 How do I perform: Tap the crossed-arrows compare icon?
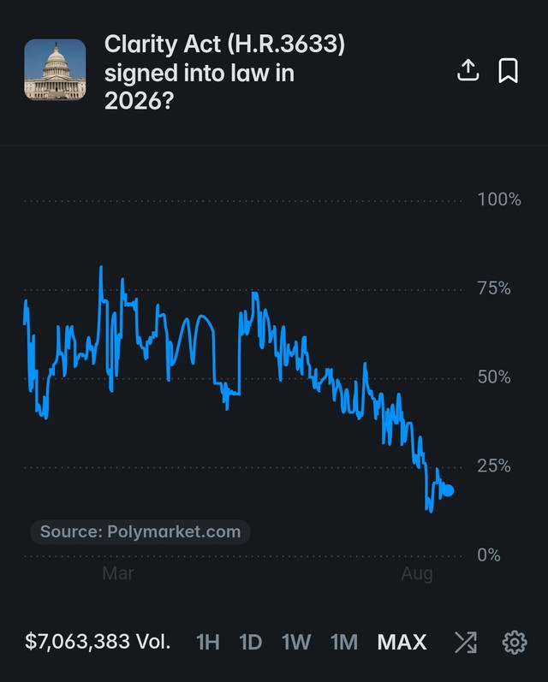466,643
